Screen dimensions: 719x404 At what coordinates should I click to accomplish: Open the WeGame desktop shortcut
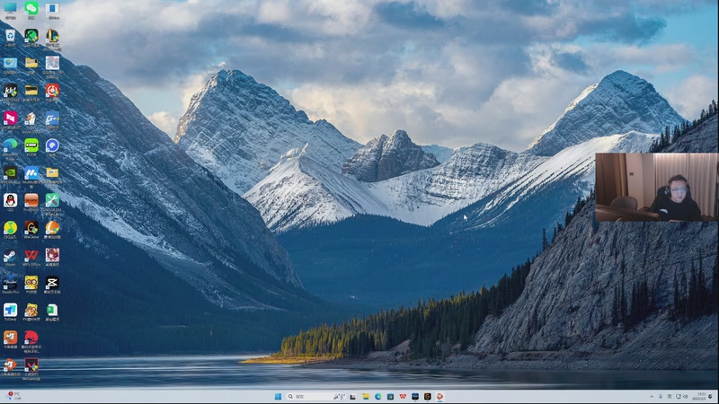31,230
